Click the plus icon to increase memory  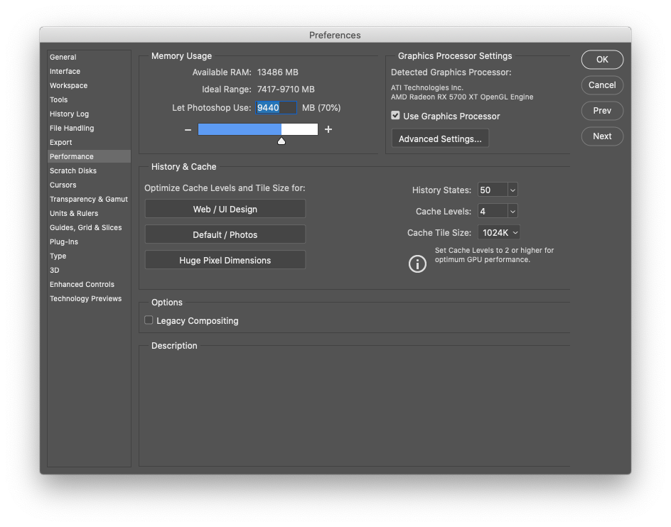(328, 129)
